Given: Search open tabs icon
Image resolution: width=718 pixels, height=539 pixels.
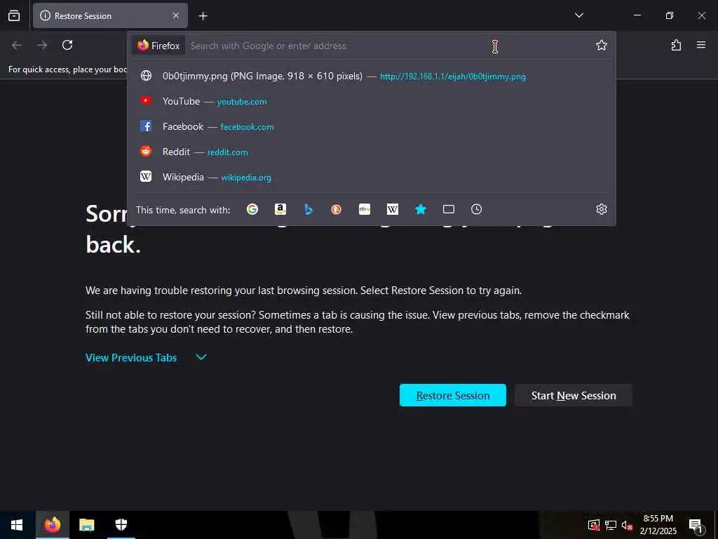Looking at the screenshot, I should tap(449, 209).
